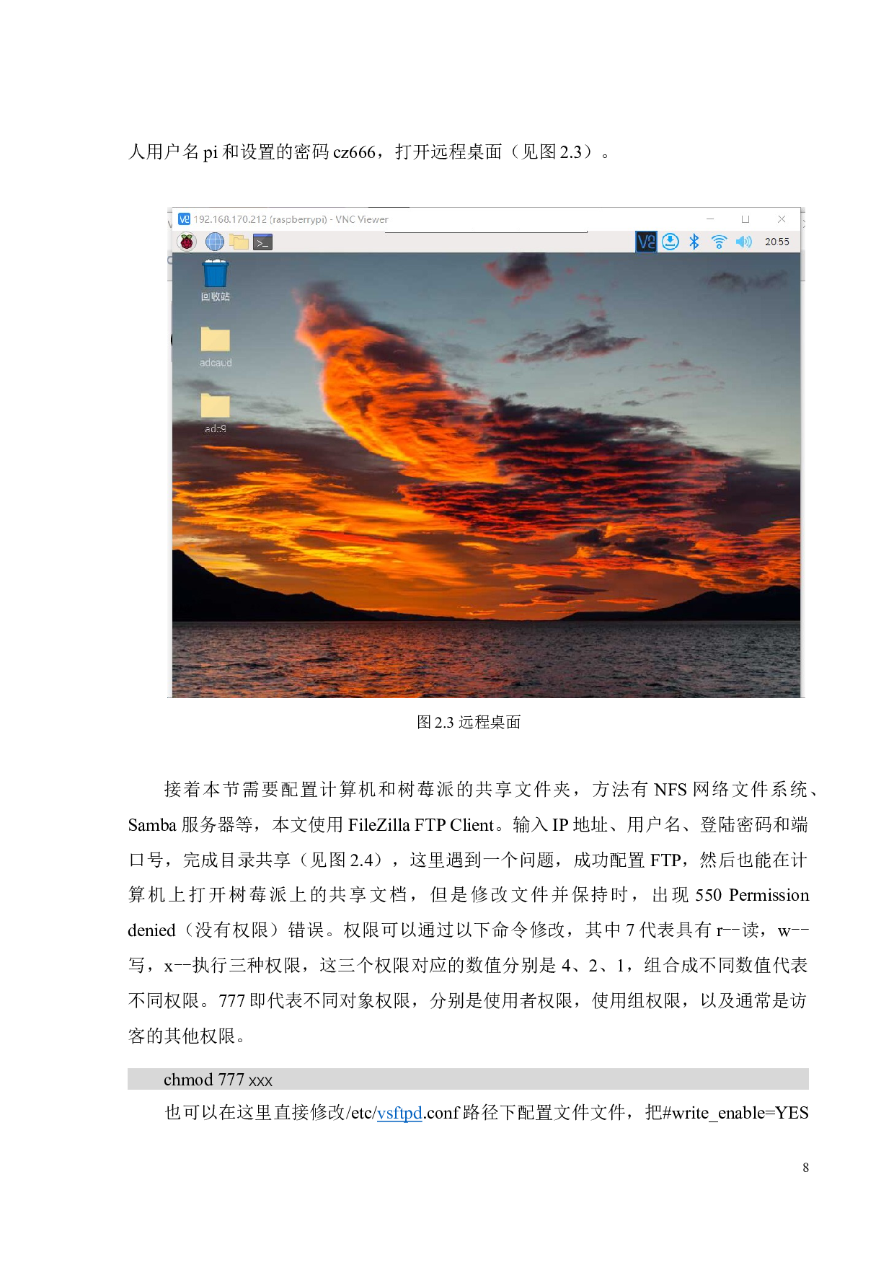Click the VNC Server tray icon
The width and height of the screenshot is (894, 1265).
(x=646, y=242)
